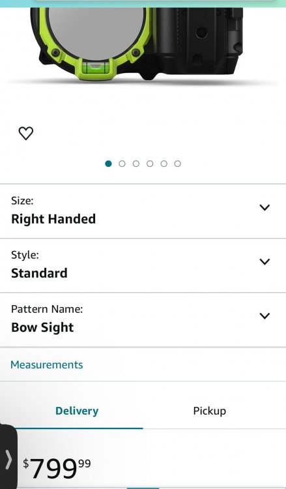
Task: Tap the bow sight product image
Action: pyautogui.click(x=137, y=44)
